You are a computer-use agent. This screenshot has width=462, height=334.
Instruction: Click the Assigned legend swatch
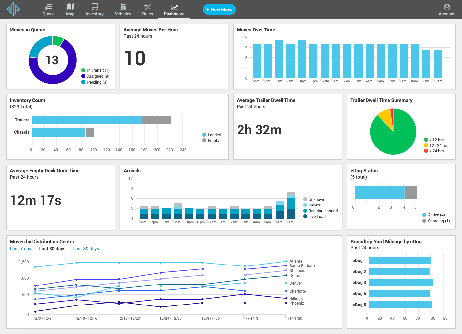click(x=83, y=76)
